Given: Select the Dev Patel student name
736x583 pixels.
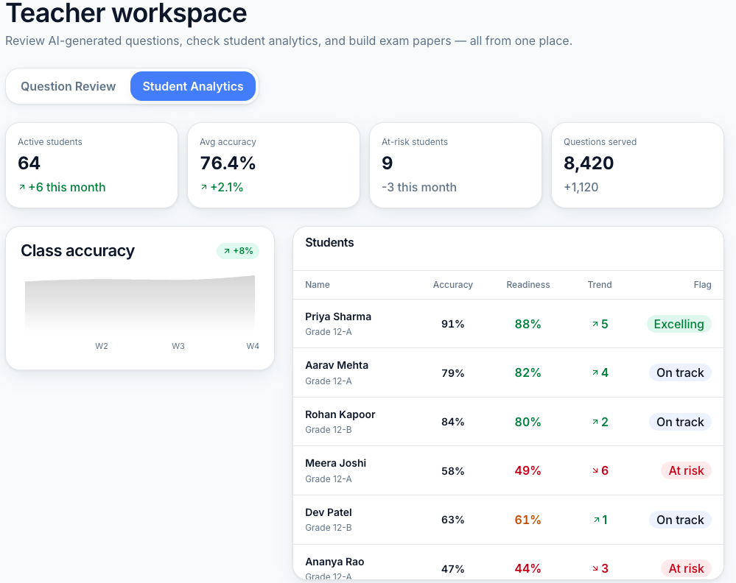Looking at the screenshot, I should pyautogui.click(x=328, y=512).
